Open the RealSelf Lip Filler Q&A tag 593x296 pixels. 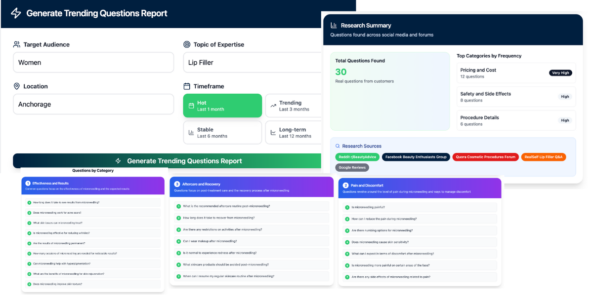click(x=543, y=157)
